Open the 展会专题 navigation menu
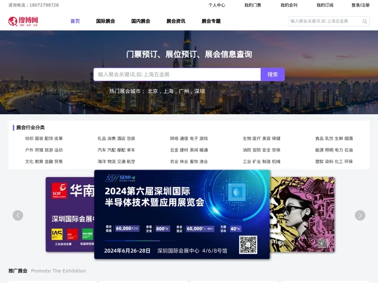Viewport: 378px width, 283px height. pos(211,21)
